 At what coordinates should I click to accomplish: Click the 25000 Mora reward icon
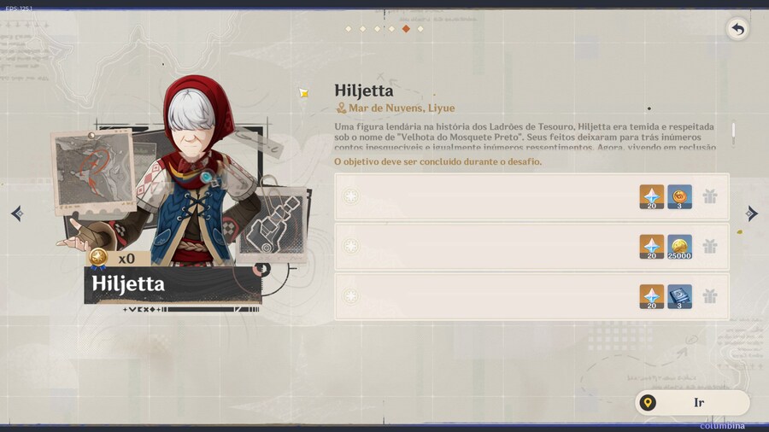tap(679, 247)
